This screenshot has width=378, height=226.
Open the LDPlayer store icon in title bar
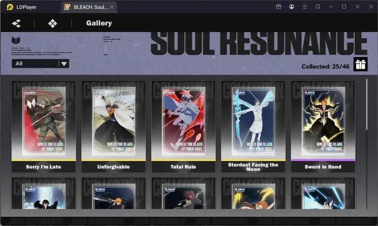click(x=279, y=7)
